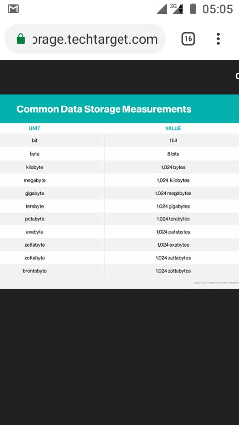This screenshot has width=239, height=425.
Task: Select the techtarget.com address bar
Action: (x=85, y=39)
